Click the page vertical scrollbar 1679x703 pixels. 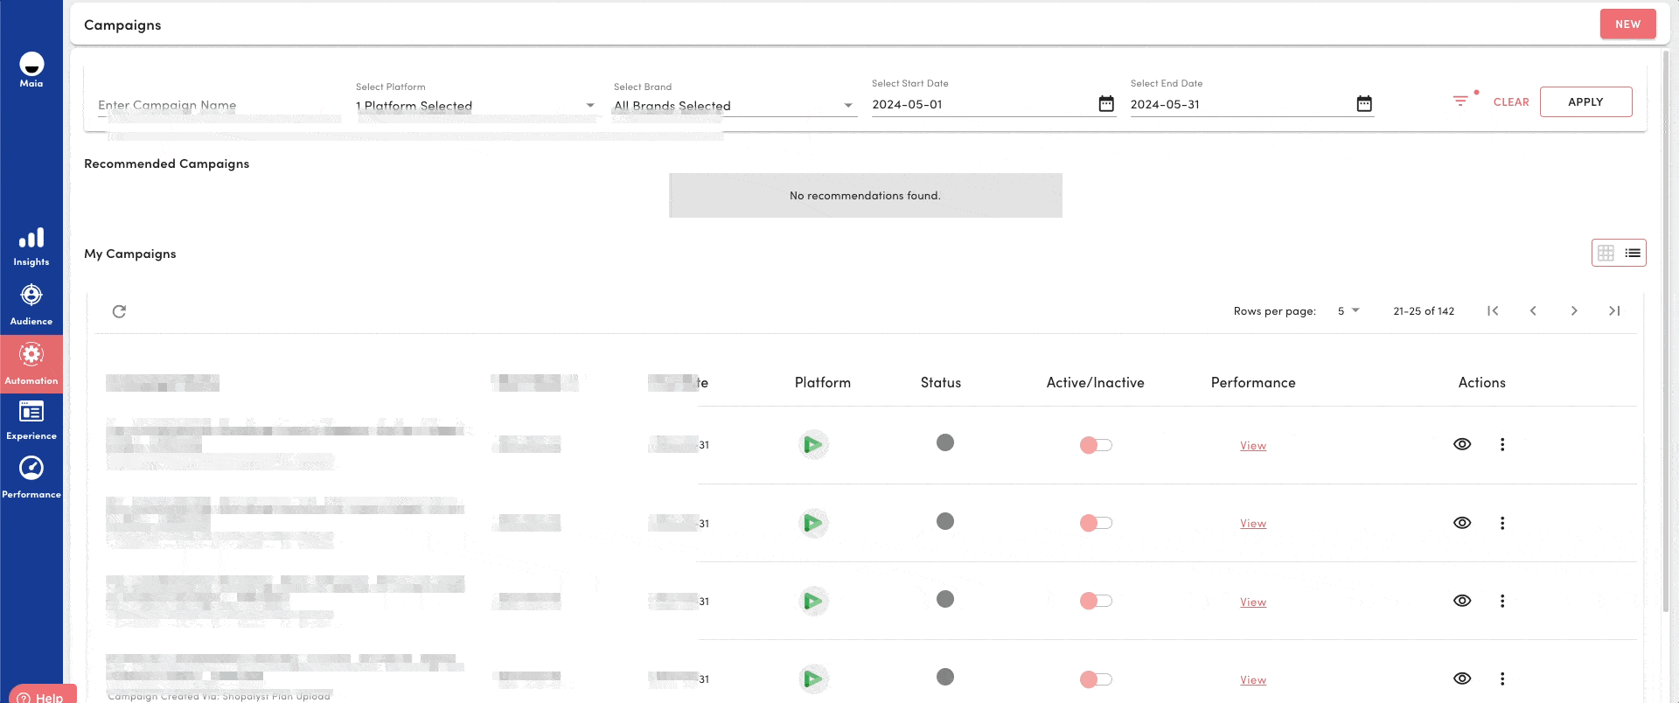coord(1667,332)
